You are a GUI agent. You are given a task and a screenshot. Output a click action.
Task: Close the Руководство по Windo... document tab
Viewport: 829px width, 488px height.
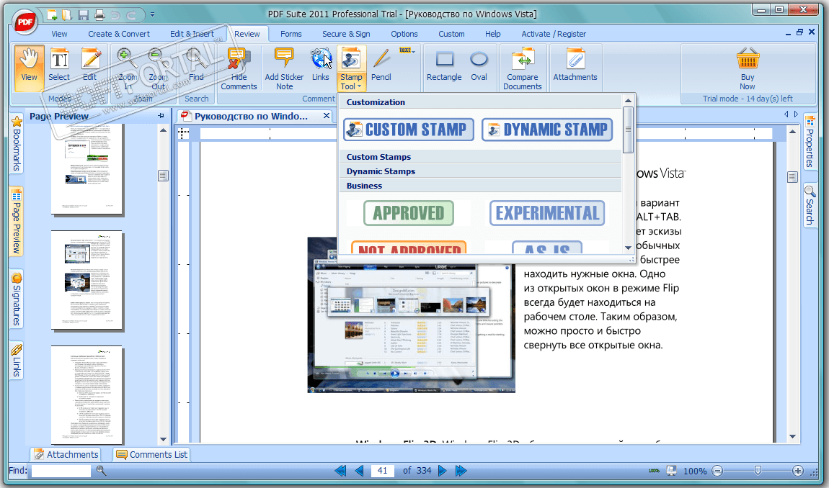[x=327, y=116]
